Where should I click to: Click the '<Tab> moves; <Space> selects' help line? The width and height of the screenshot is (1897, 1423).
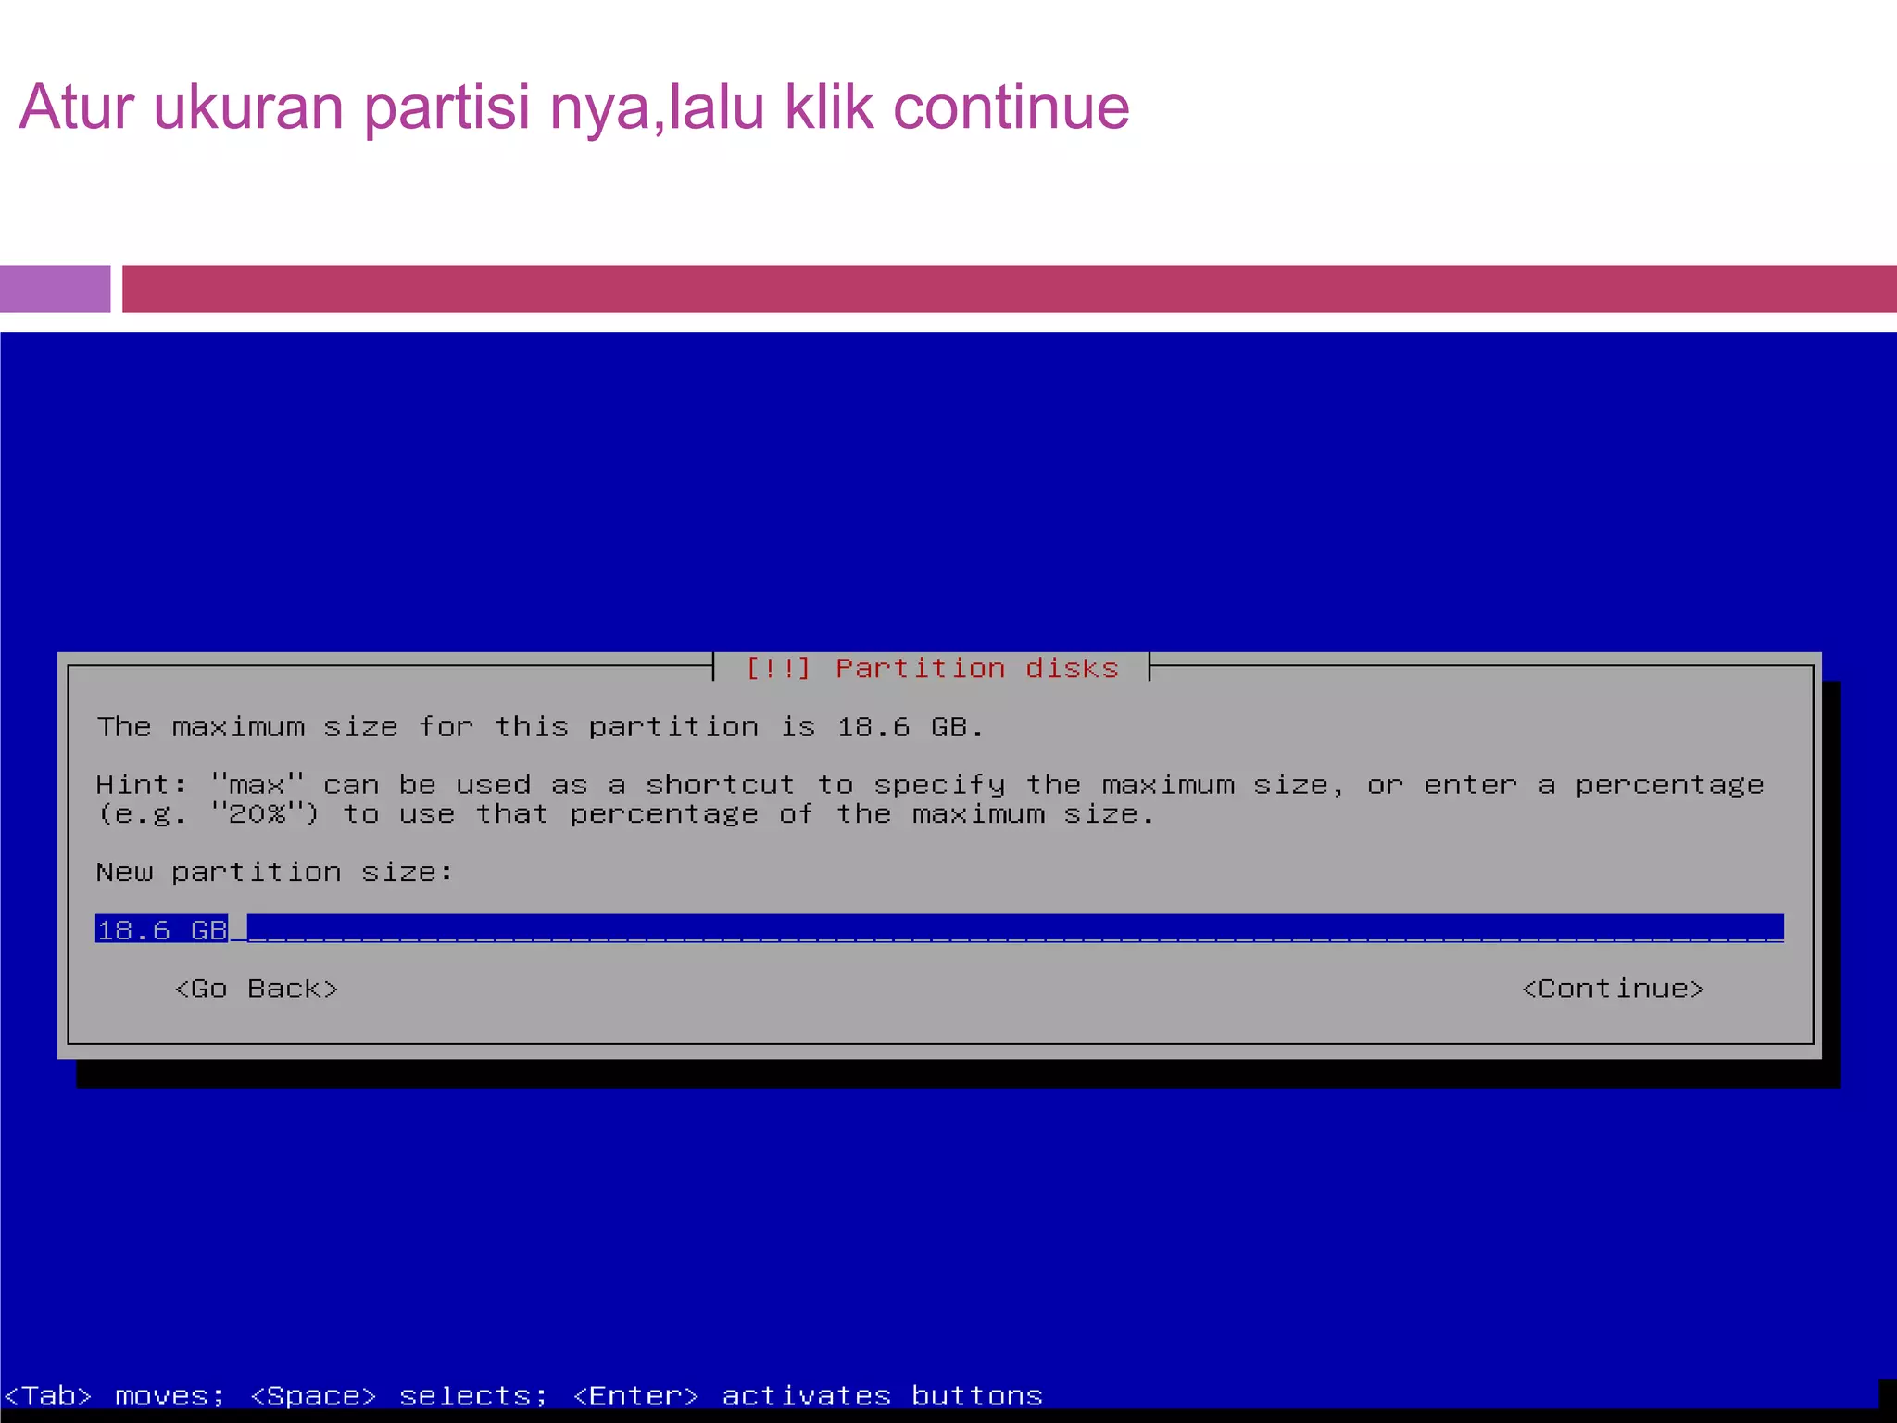[523, 1395]
